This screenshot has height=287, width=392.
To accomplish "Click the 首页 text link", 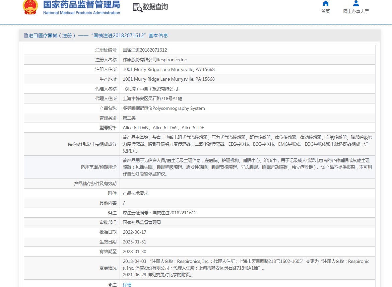I will [x=326, y=11].
